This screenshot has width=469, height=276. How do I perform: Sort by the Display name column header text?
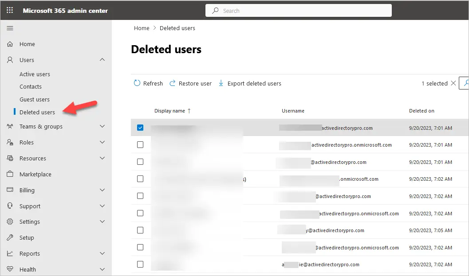169,111
